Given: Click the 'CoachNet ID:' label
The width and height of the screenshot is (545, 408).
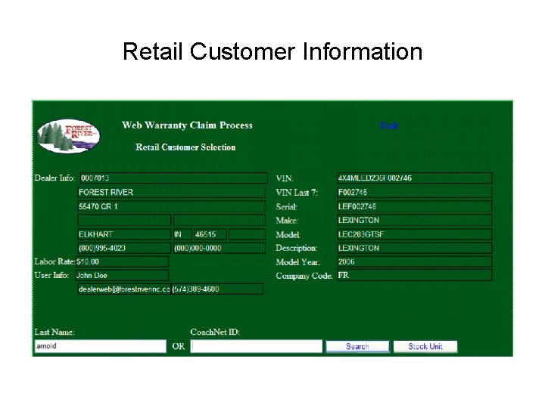Looking at the screenshot, I should (x=215, y=332).
